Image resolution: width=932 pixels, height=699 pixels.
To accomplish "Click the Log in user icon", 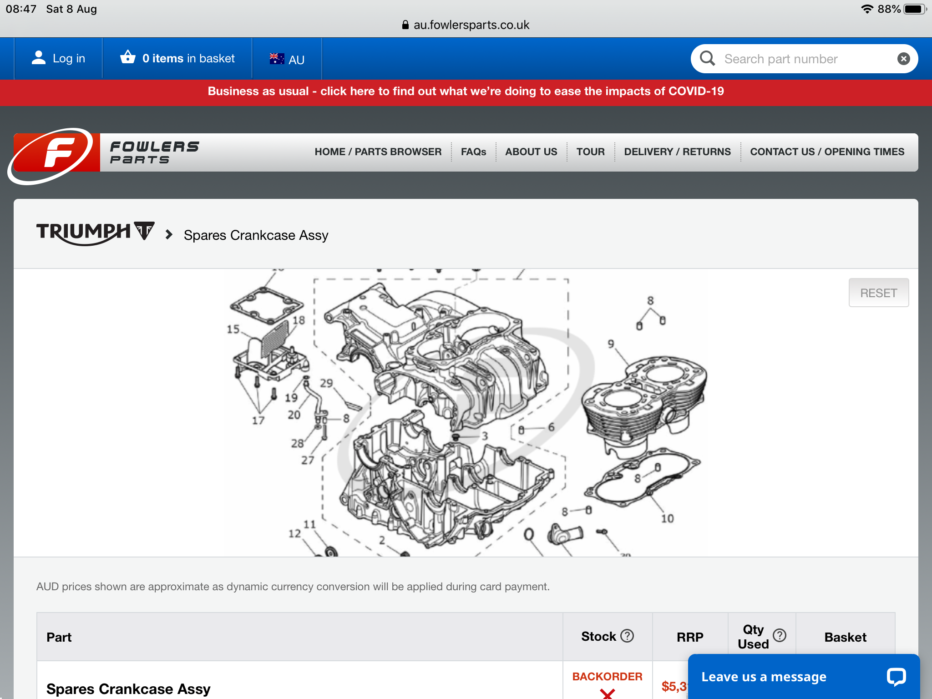I will pos(39,58).
